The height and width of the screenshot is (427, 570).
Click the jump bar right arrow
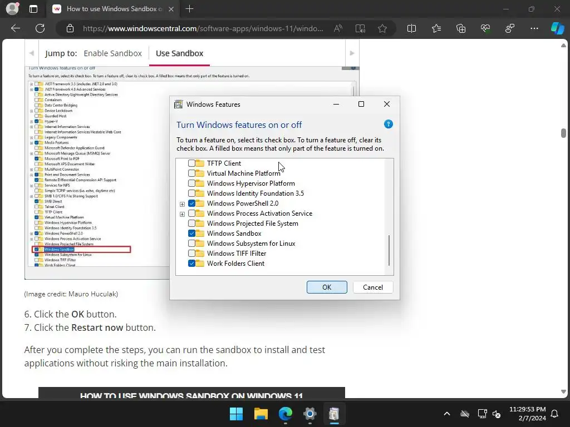coord(352,53)
